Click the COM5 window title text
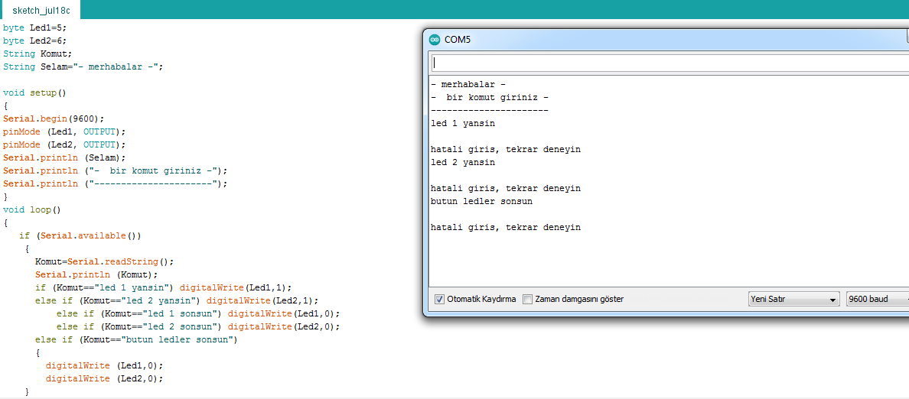The image size is (909, 399). (x=458, y=40)
